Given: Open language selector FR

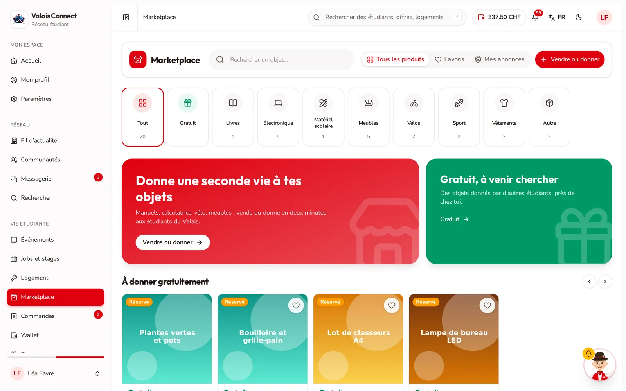Looking at the screenshot, I should tap(557, 17).
